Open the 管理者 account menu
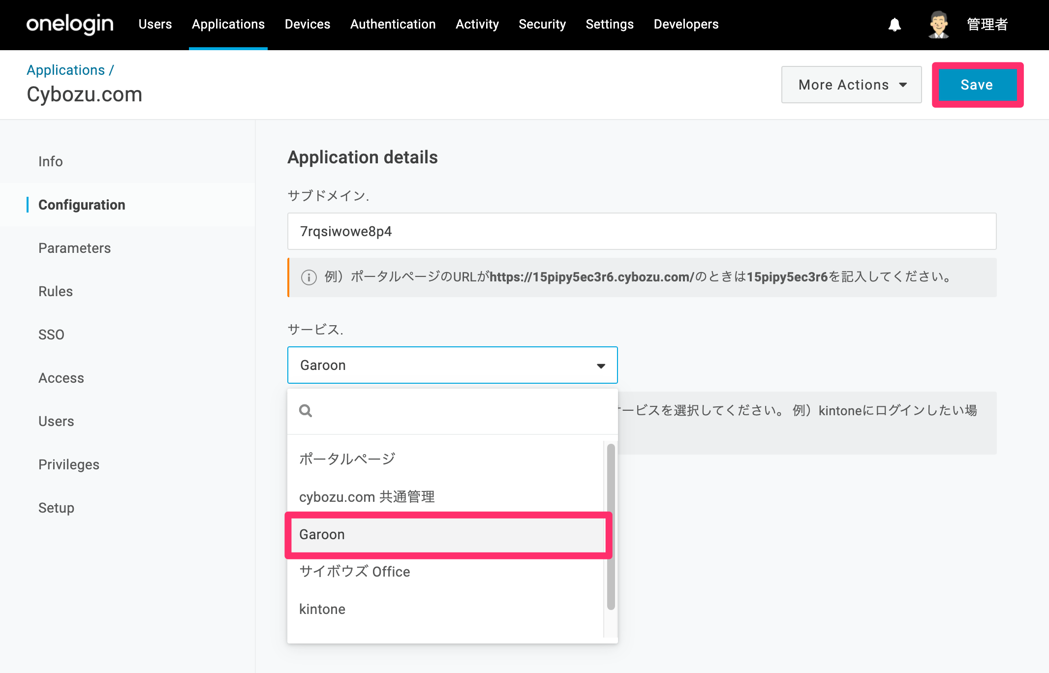This screenshot has height=673, width=1049. click(x=987, y=25)
